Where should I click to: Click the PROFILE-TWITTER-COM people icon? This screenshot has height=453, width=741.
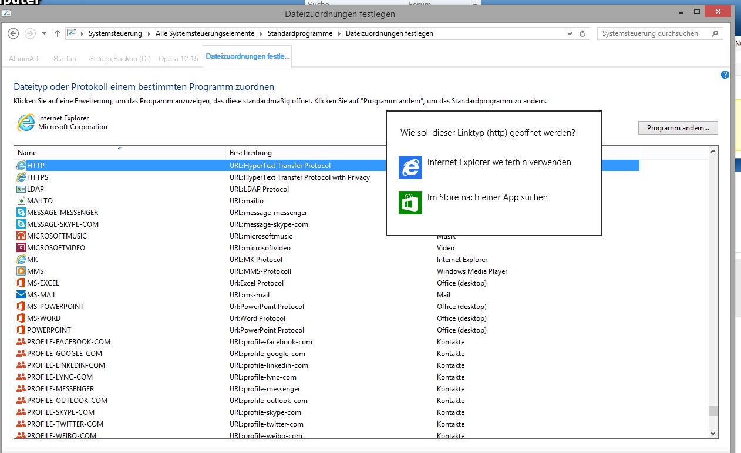(x=21, y=424)
